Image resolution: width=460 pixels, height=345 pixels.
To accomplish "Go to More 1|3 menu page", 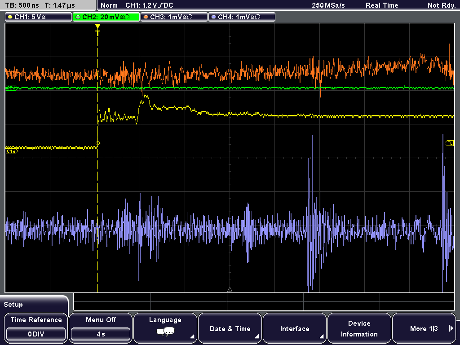I will click(424, 327).
